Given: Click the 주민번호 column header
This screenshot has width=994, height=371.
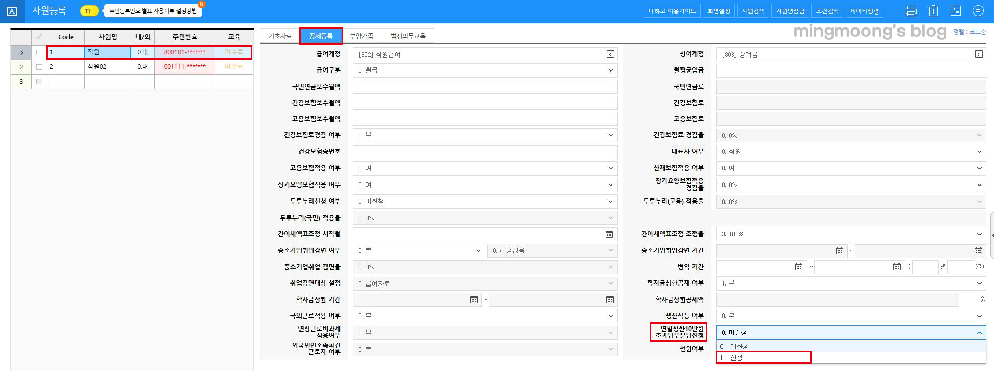Looking at the screenshot, I should pos(185,37).
